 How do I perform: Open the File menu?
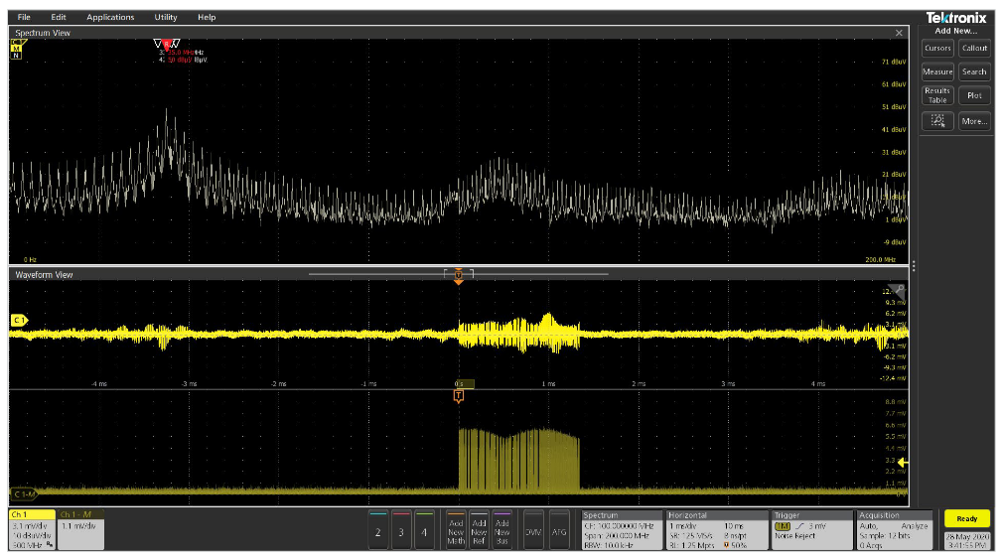point(24,17)
